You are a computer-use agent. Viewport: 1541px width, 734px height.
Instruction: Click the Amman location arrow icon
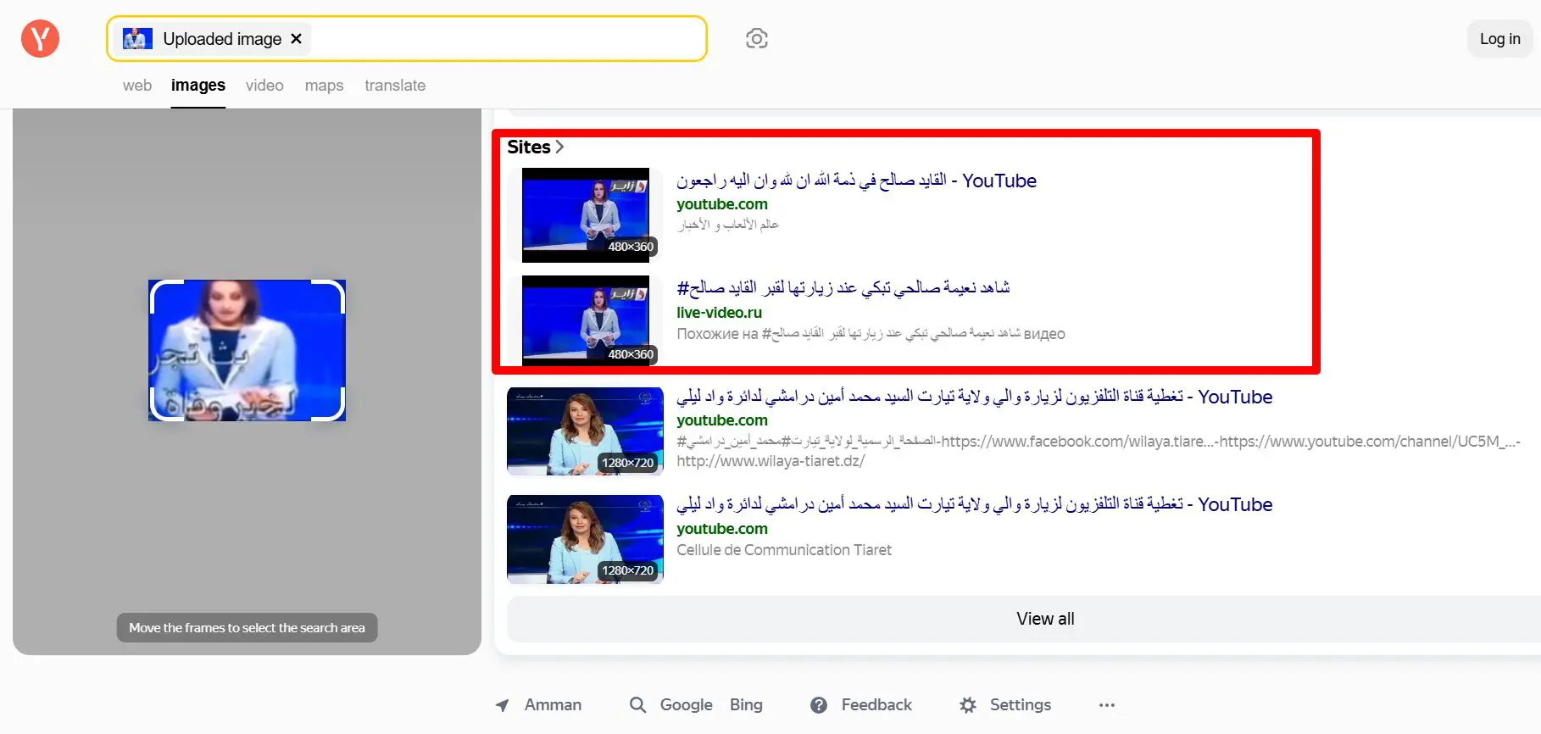(503, 705)
